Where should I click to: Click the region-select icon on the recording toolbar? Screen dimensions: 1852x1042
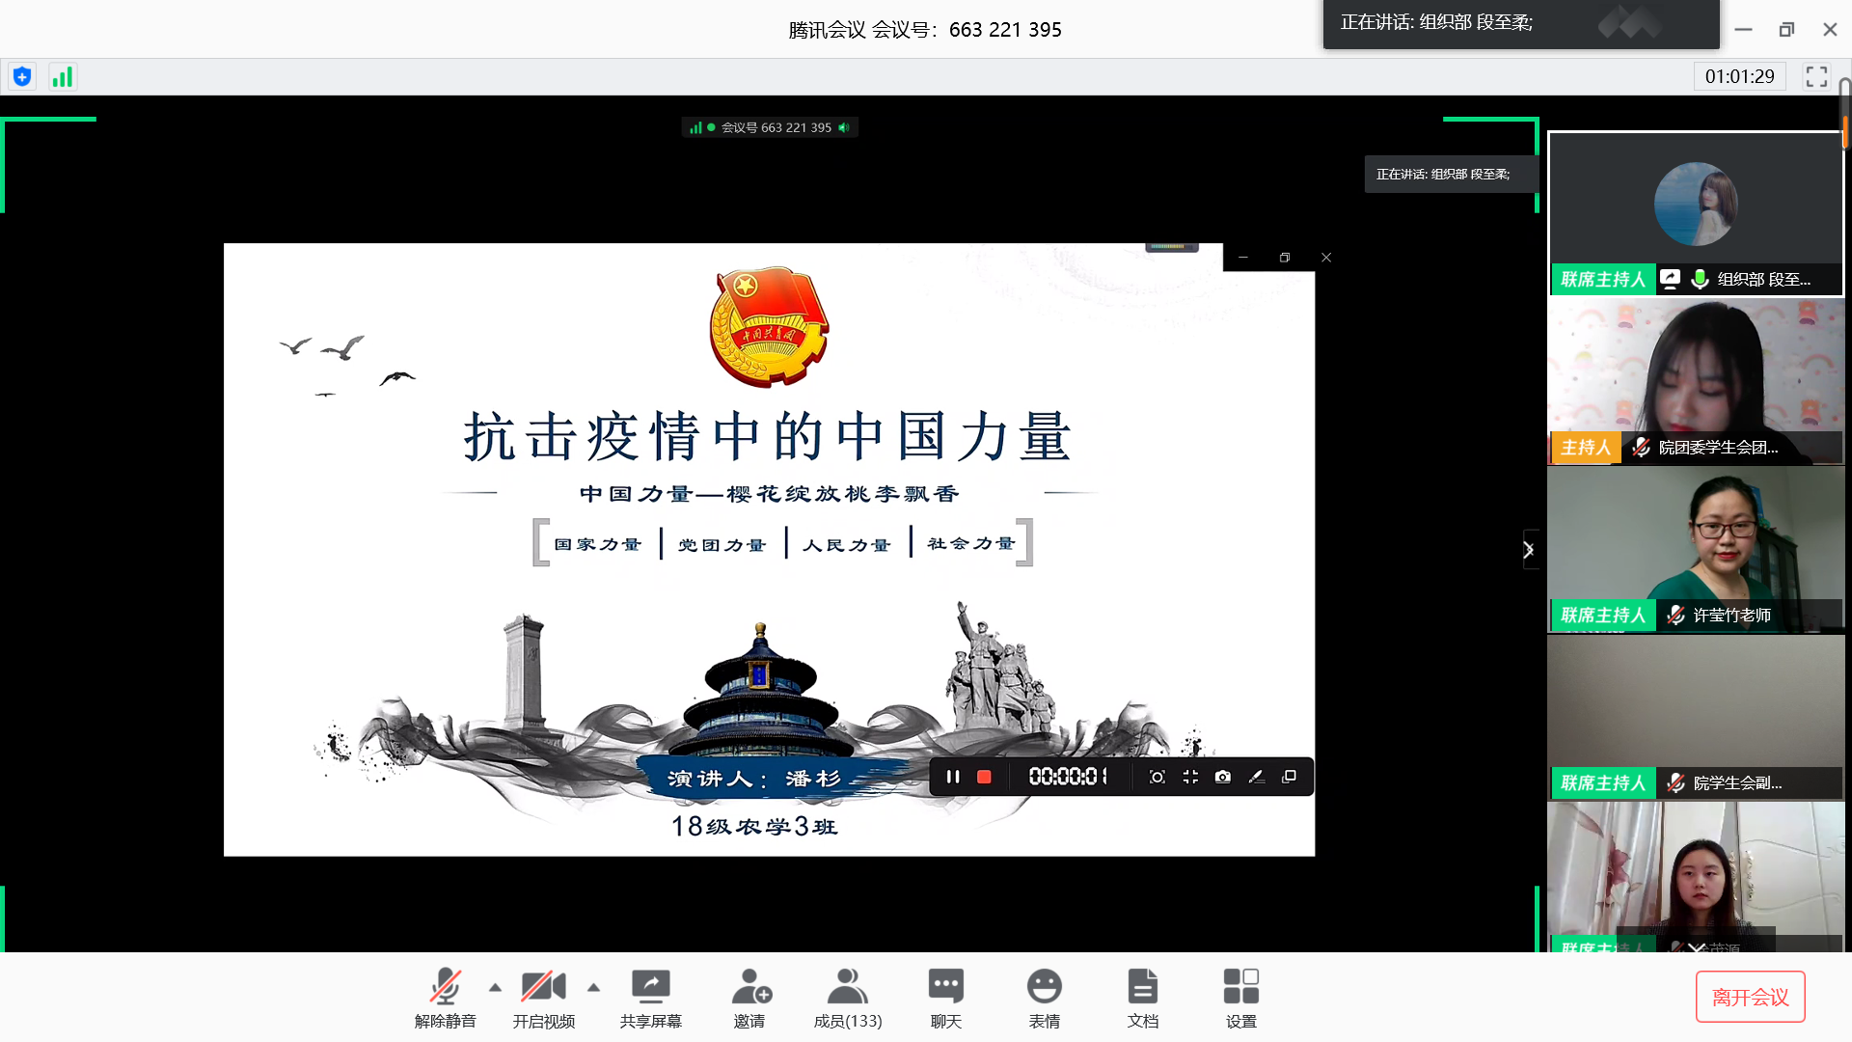tap(1157, 776)
